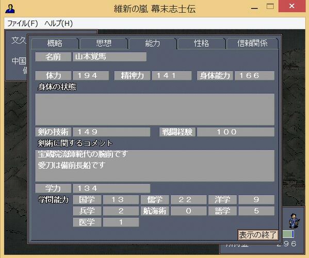Screen dimensions: 309x258
Task: Click the comment line 愛刀は備前長船です
Action: coord(72,165)
